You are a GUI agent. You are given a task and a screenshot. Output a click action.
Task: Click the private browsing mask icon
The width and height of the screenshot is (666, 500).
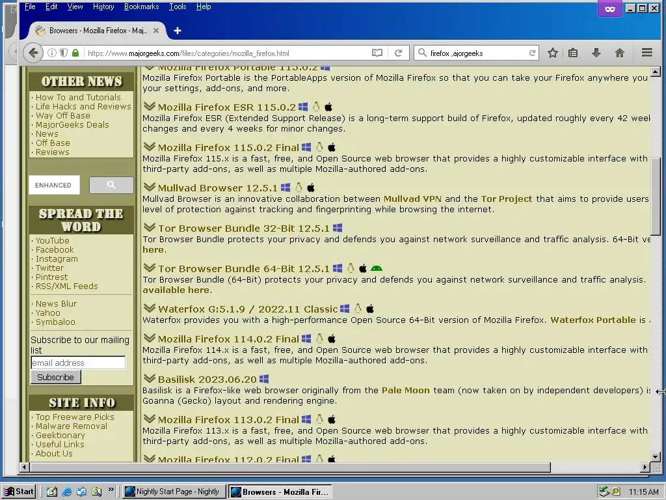tap(610, 9)
